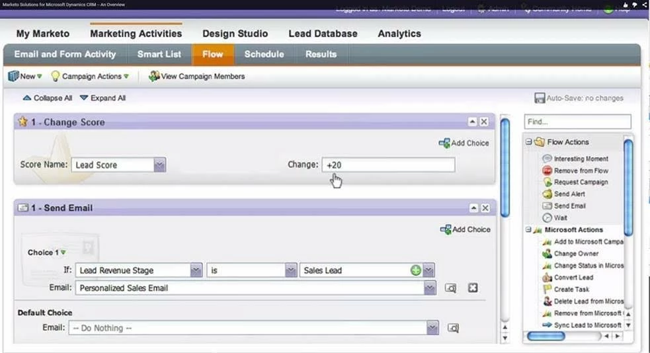
Task: Collapse the Change Score step
Action: (472, 122)
